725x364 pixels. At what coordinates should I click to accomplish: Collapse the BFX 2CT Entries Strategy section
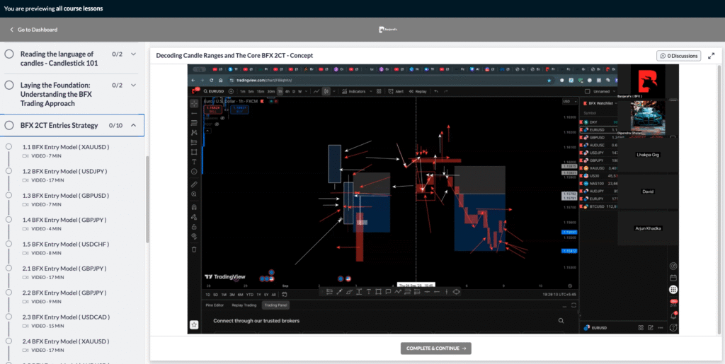(133, 125)
